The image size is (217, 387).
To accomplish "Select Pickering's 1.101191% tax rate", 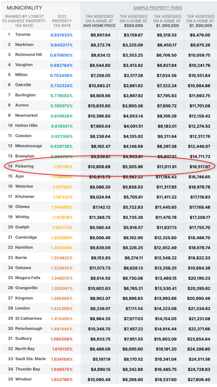I will pos(63,167).
